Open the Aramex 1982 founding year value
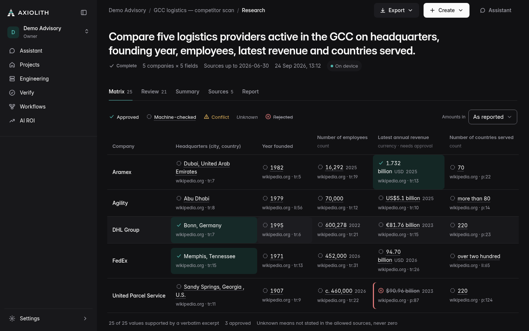 click(x=277, y=167)
